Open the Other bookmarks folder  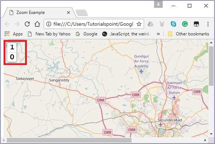click(188, 34)
